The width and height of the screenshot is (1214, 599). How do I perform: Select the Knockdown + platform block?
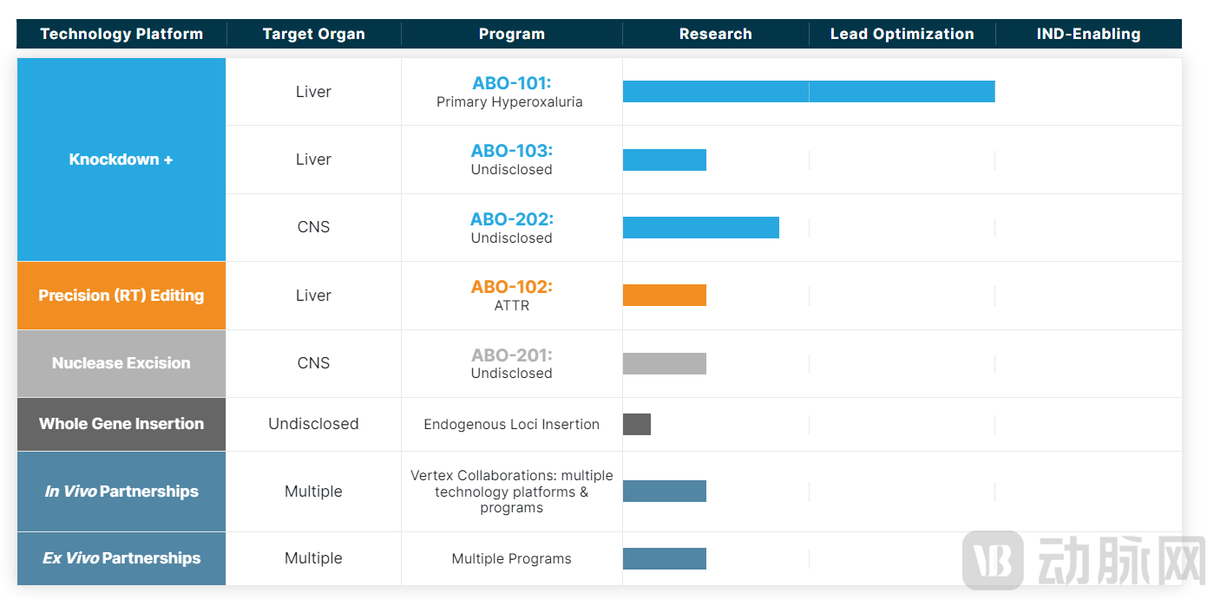(x=121, y=160)
